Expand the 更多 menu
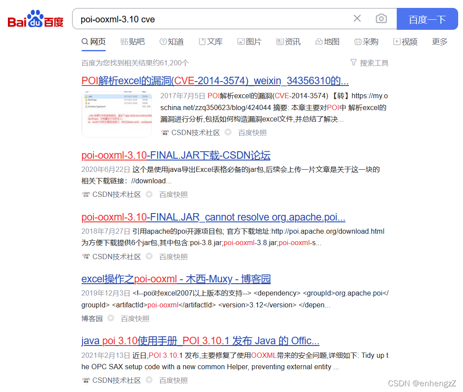Viewport: 463px width, 392px height. [440, 42]
